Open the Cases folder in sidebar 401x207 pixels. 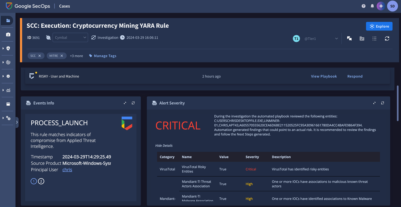tap(8, 20)
